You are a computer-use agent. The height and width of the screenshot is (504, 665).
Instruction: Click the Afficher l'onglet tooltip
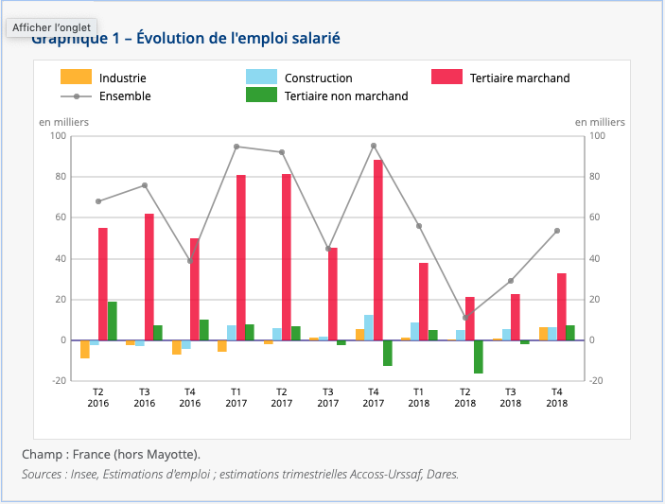(51, 27)
